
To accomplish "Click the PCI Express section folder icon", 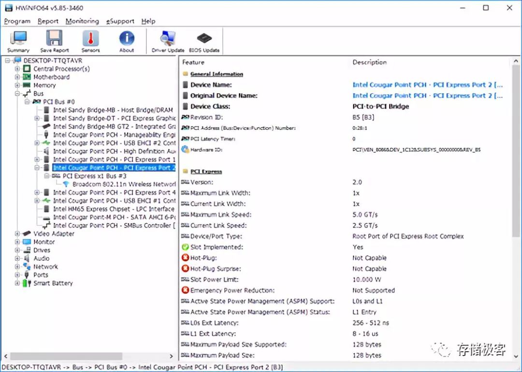I will 186,172.
